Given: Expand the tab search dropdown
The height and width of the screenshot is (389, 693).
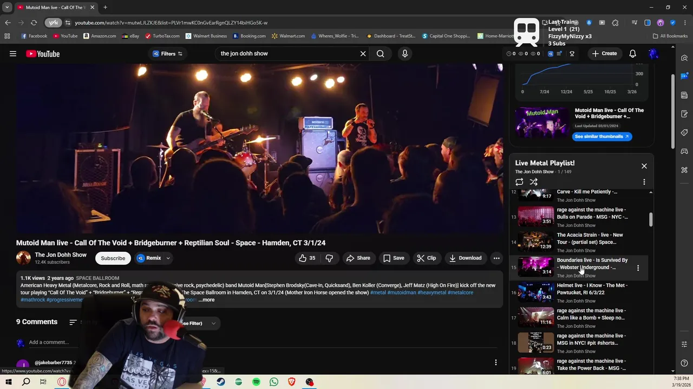Looking at the screenshot, I should click(7, 8).
